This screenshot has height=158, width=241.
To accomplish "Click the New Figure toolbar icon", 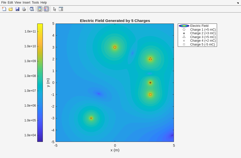I will [x=4, y=9].
